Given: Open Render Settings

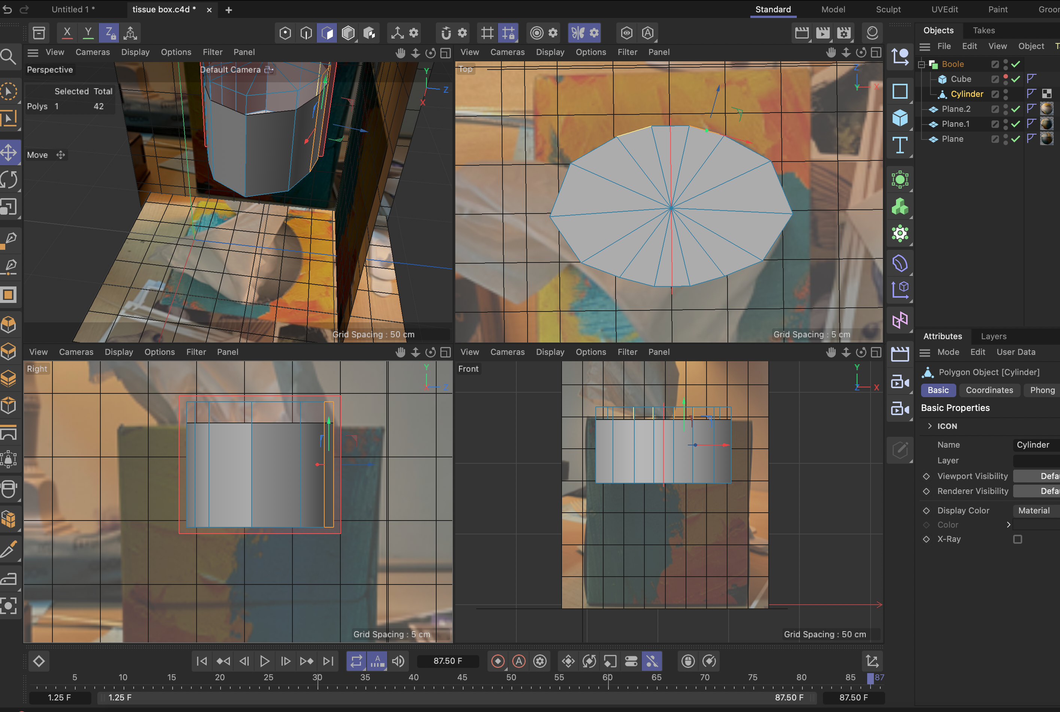Looking at the screenshot, I should coord(844,32).
